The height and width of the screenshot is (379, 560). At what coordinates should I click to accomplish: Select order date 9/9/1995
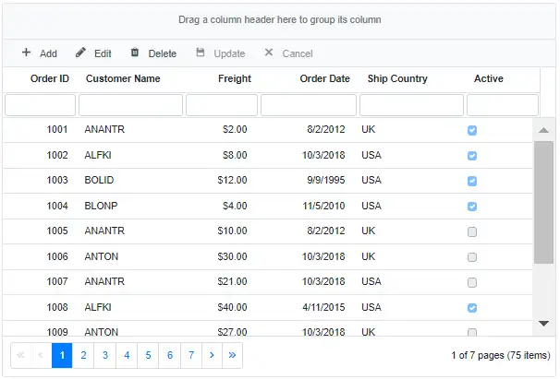coord(325,180)
